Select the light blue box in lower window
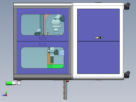The height and width of the screenshot is (102, 136). click(61, 53)
